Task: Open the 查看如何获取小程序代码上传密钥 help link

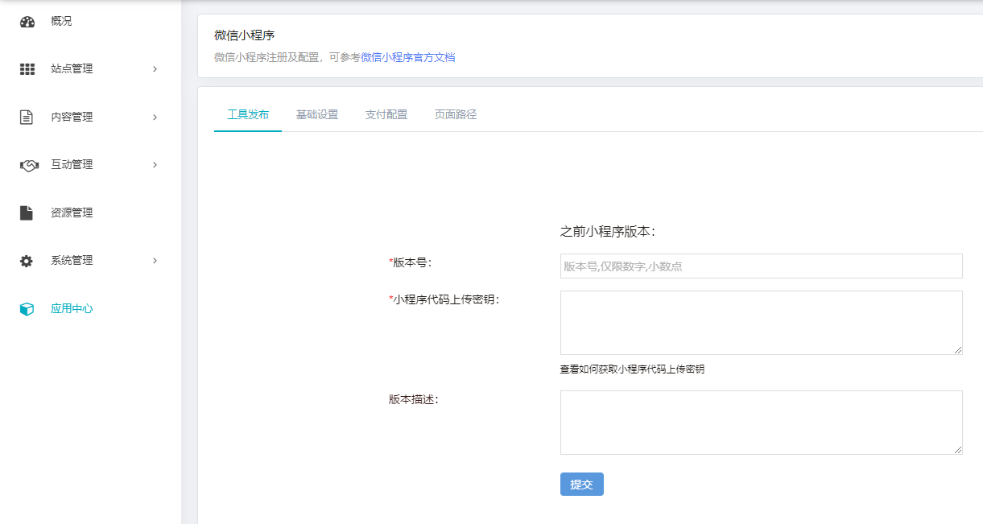Action: click(x=632, y=369)
